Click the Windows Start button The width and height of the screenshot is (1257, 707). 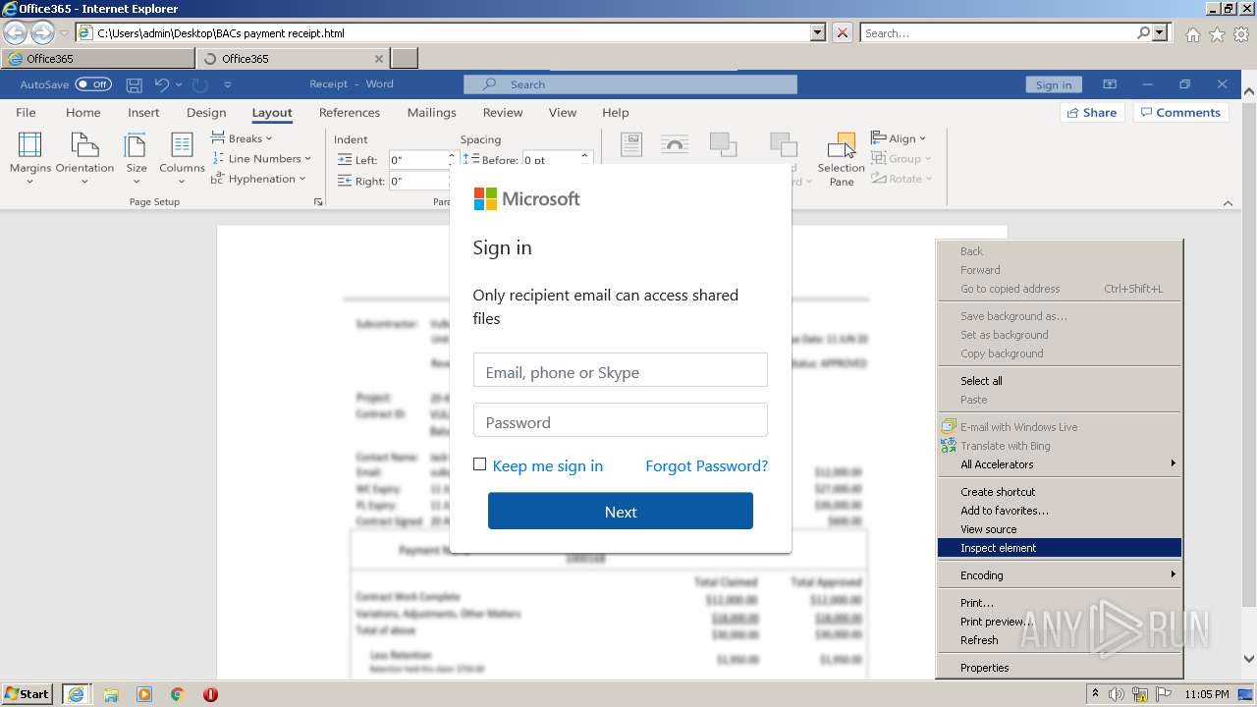coord(27,694)
